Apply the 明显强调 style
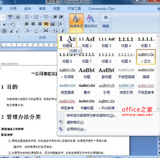 pyautogui.click(x=67, y=89)
